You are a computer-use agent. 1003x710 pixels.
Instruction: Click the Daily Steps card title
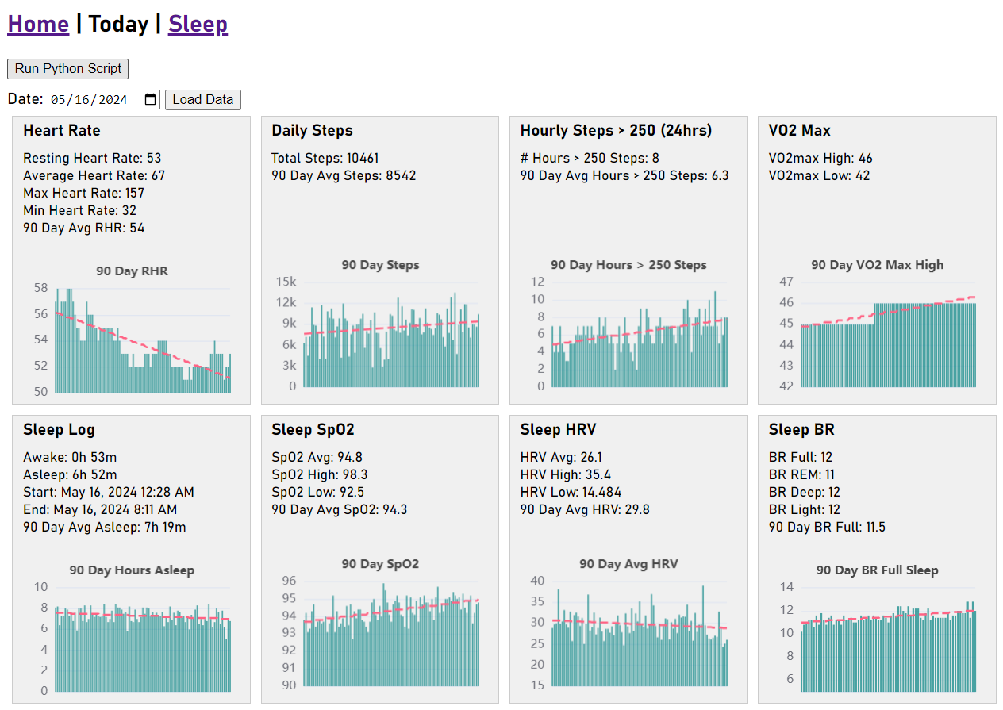pyautogui.click(x=312, y=131)
